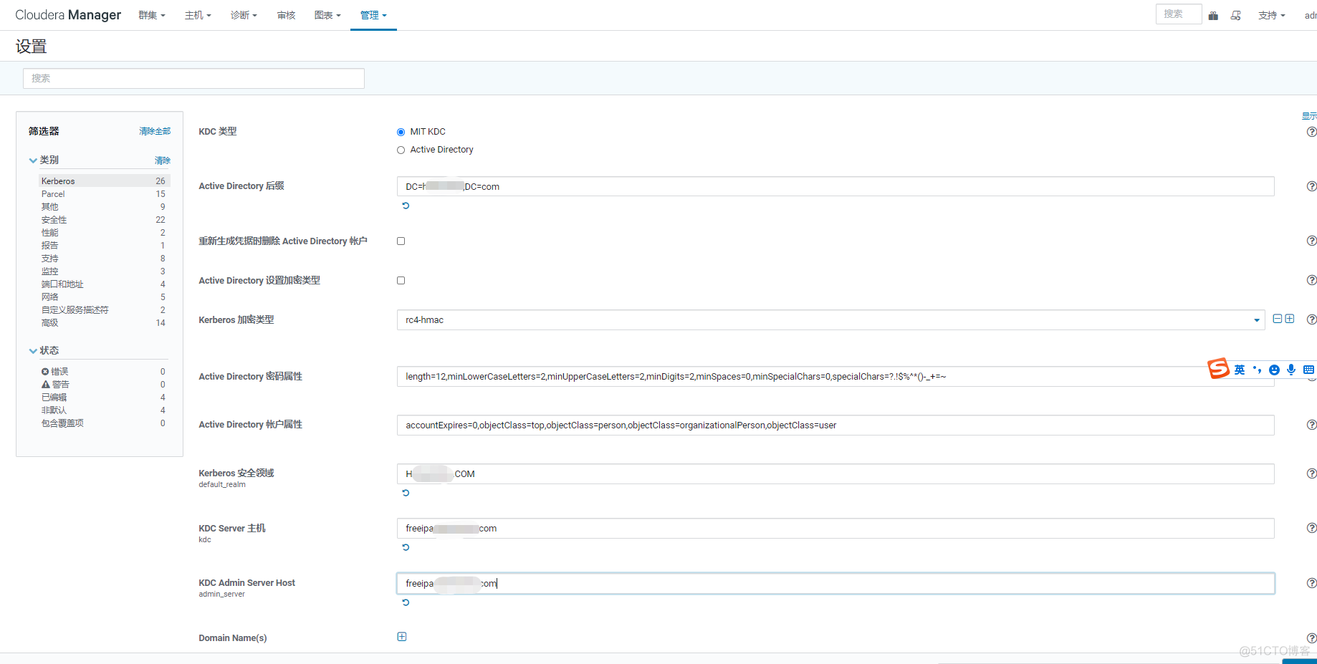Click 清除 category filter link
1317x664 pixels.
(x=163, y=160)
